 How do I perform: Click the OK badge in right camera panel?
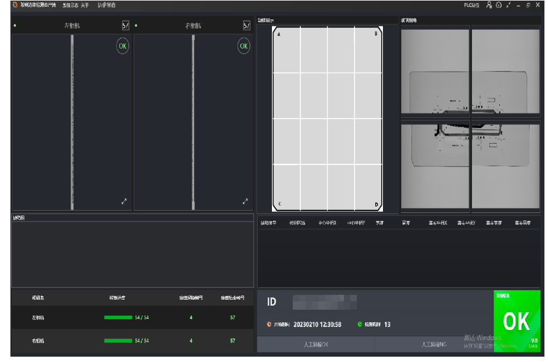tap(243, 46)
